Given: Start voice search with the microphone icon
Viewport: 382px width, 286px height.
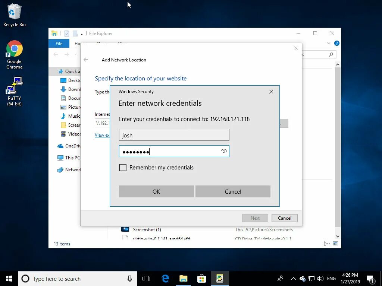Looking at the screenshot, I should (x=129, y=278).
